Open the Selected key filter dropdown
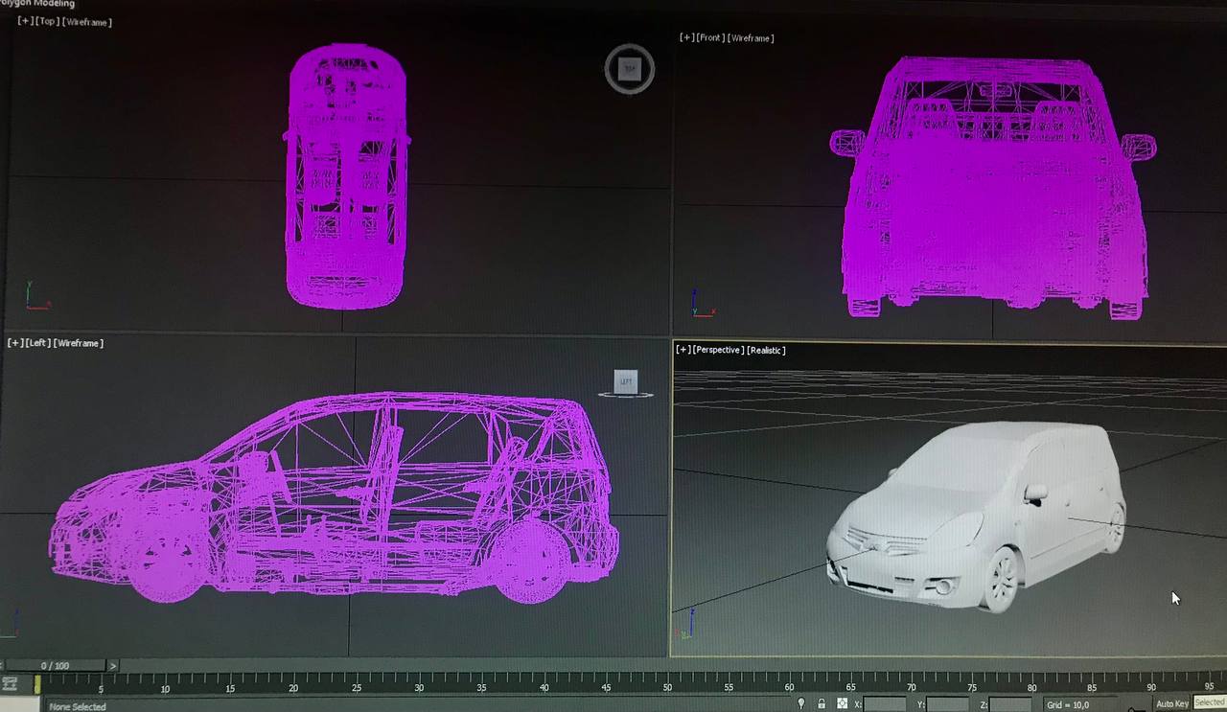 1210,703
